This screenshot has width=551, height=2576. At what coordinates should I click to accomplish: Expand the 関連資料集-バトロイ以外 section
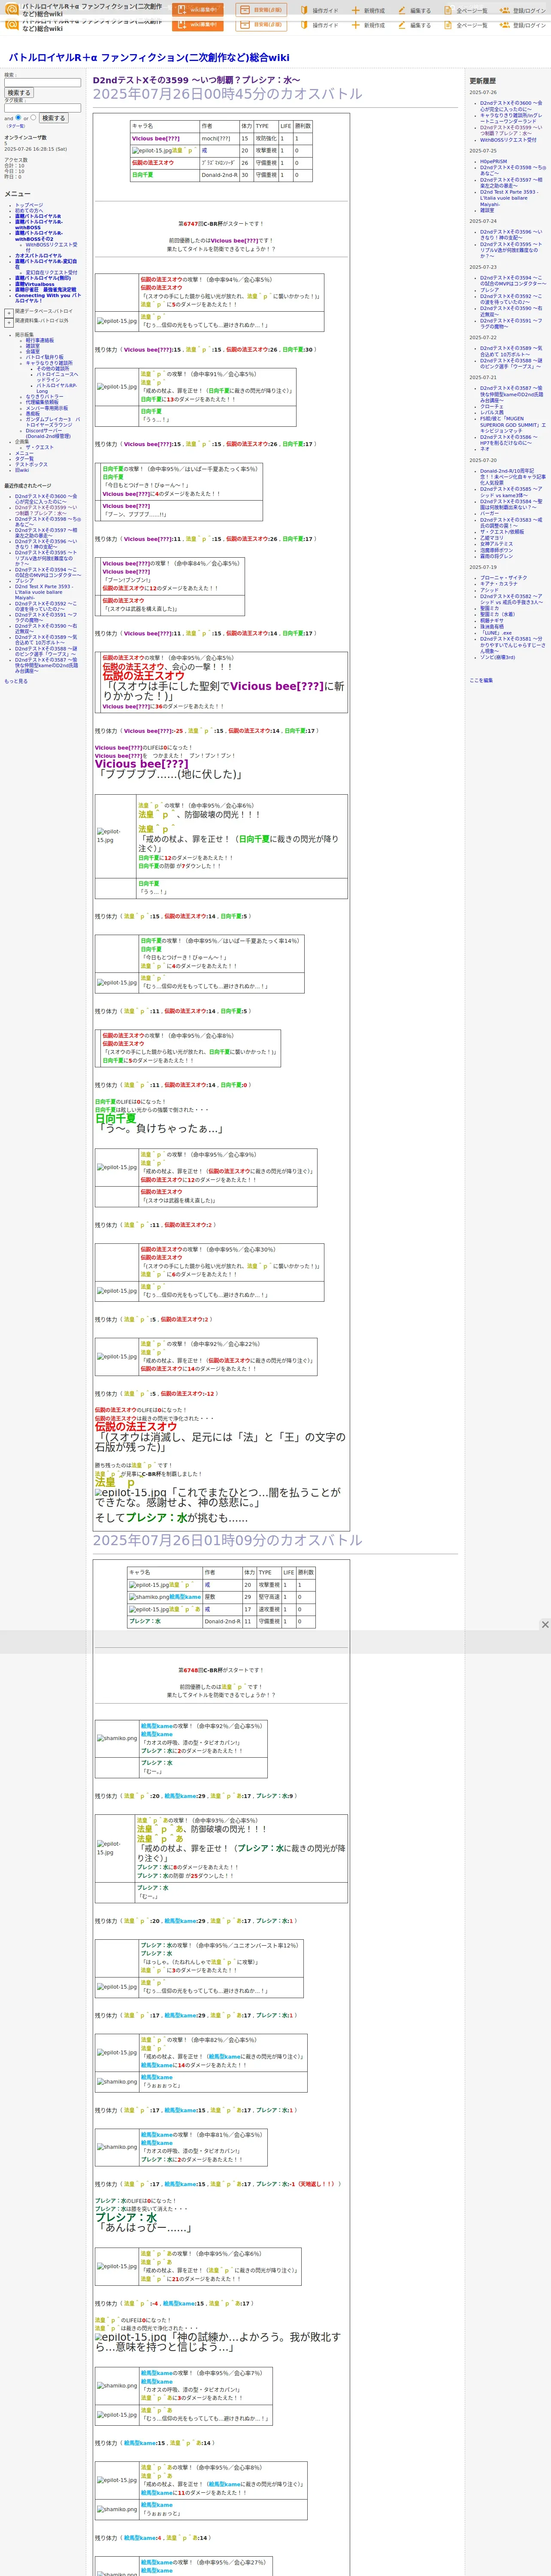[x=9, y=322]
